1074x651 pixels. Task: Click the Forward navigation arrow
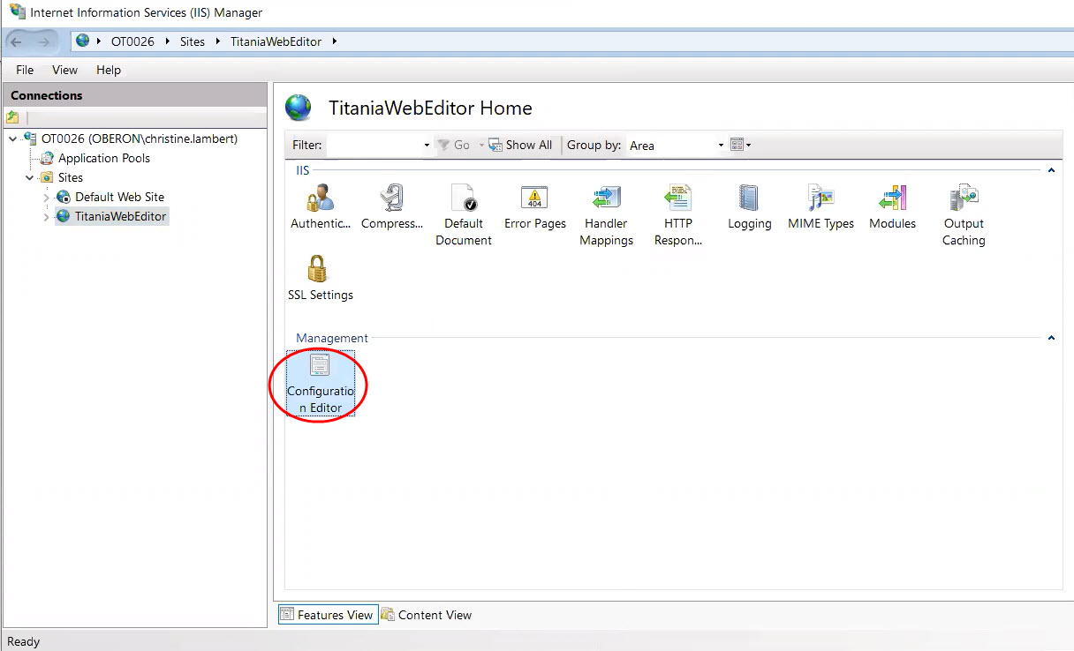coord(44,41)
